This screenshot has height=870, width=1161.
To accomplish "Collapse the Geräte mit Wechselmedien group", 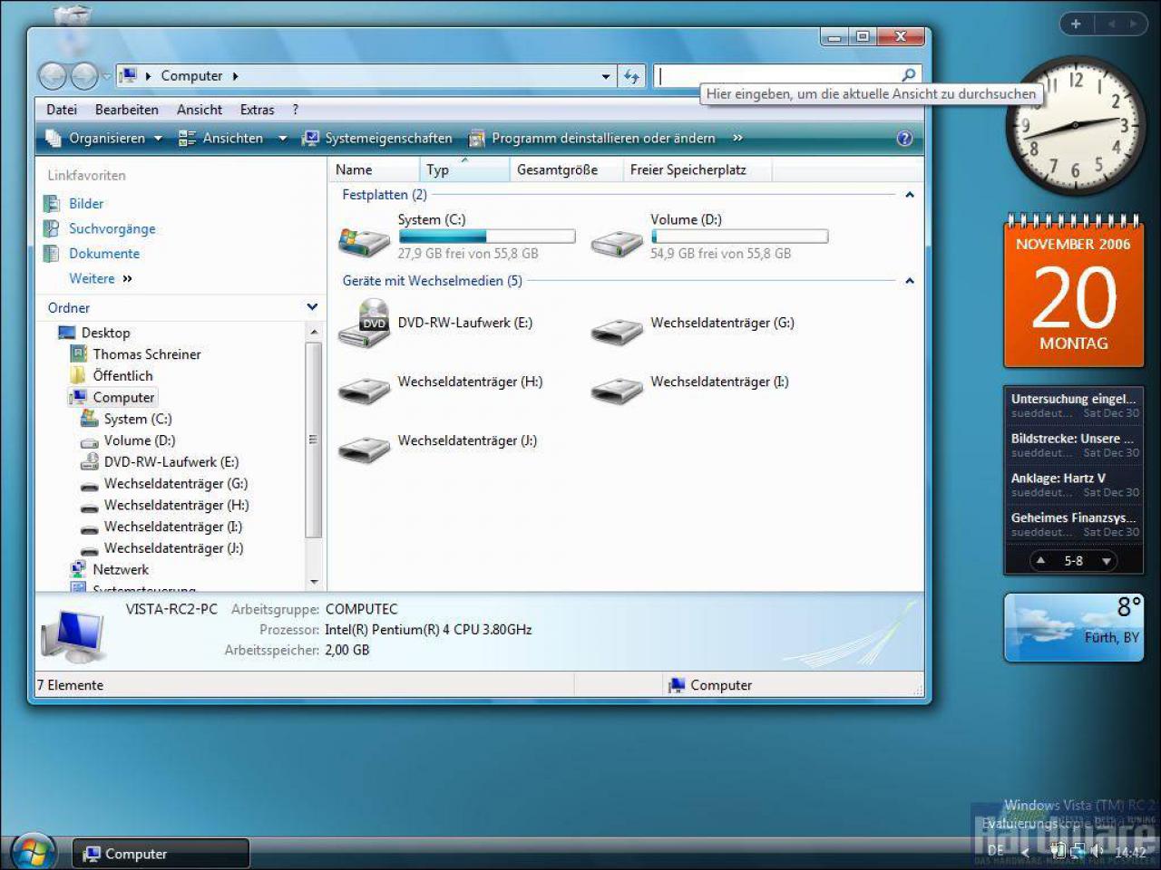I will click(x=909, y=281).
